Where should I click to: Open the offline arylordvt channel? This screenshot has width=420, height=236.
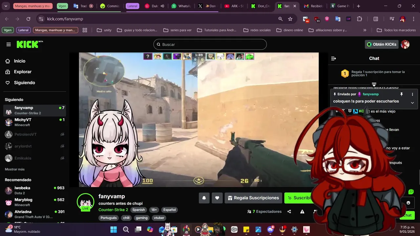point(34,146)
